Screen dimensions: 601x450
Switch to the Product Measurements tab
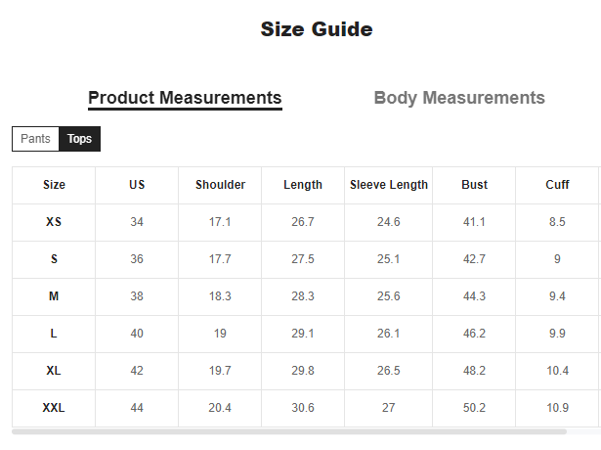tap(185, 98)
